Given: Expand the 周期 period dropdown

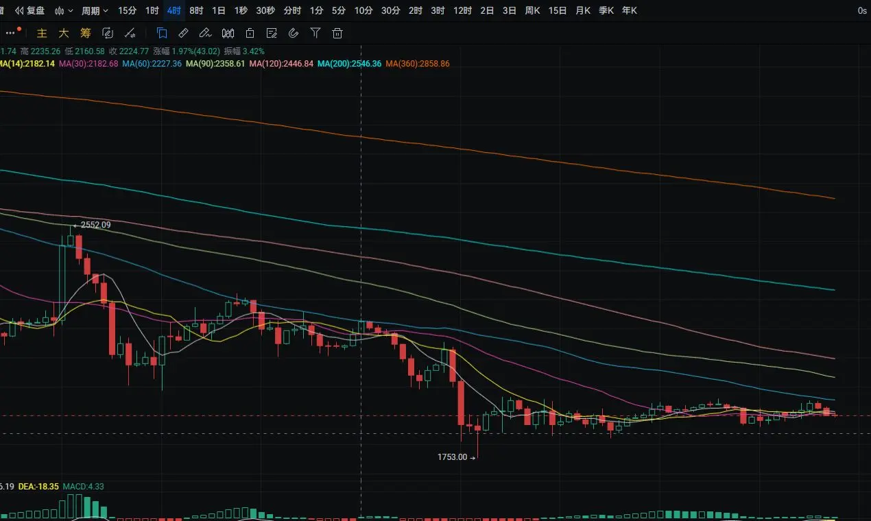Looking at the screenshot, I should (95, 10).
